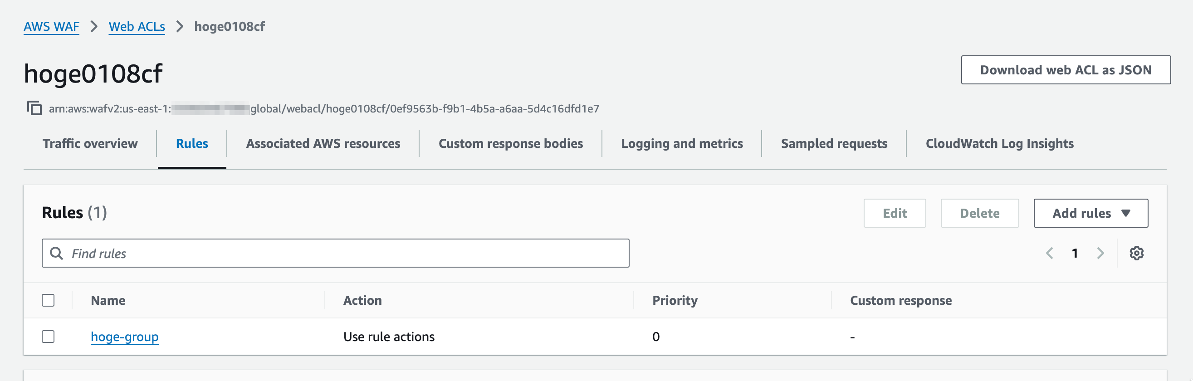
Task: Open Associated AWS resources tab
Action: click(x=323, y=144)
